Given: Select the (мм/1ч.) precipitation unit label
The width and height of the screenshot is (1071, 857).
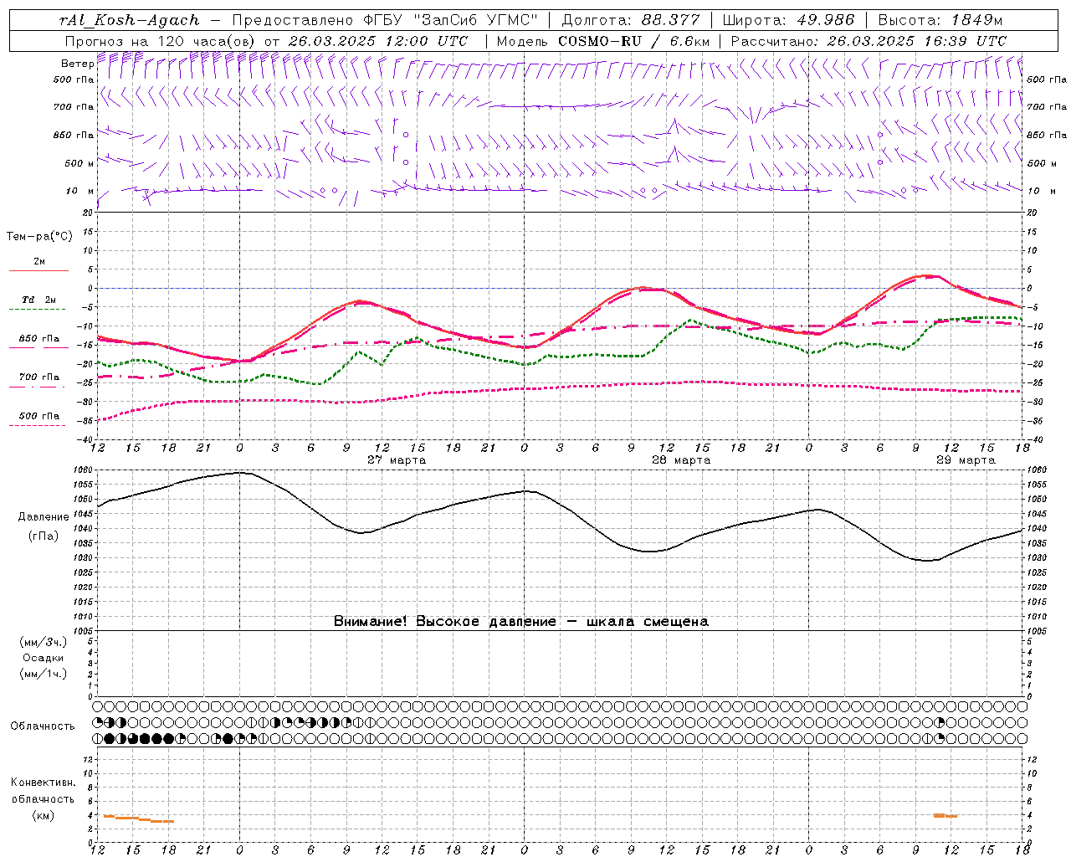Looking at the screenshot, I should tap(44, 674).
